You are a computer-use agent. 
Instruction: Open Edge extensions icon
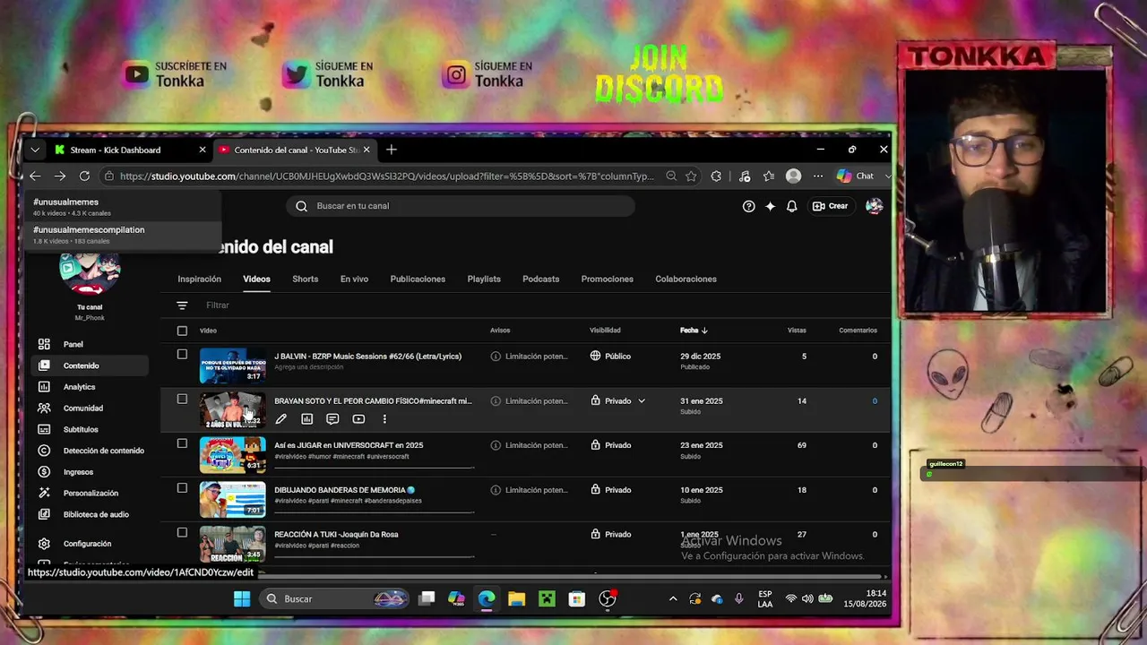(x=716, y=176)
